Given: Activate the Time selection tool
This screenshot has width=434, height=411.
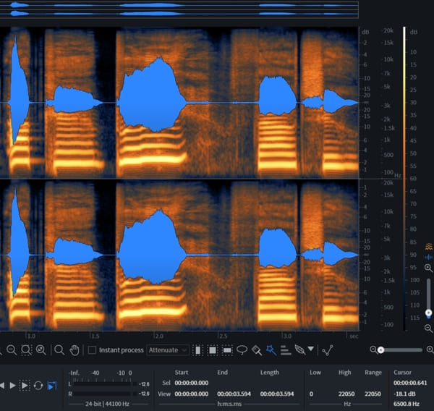Looking at the screenshot, I should [198, 350].
